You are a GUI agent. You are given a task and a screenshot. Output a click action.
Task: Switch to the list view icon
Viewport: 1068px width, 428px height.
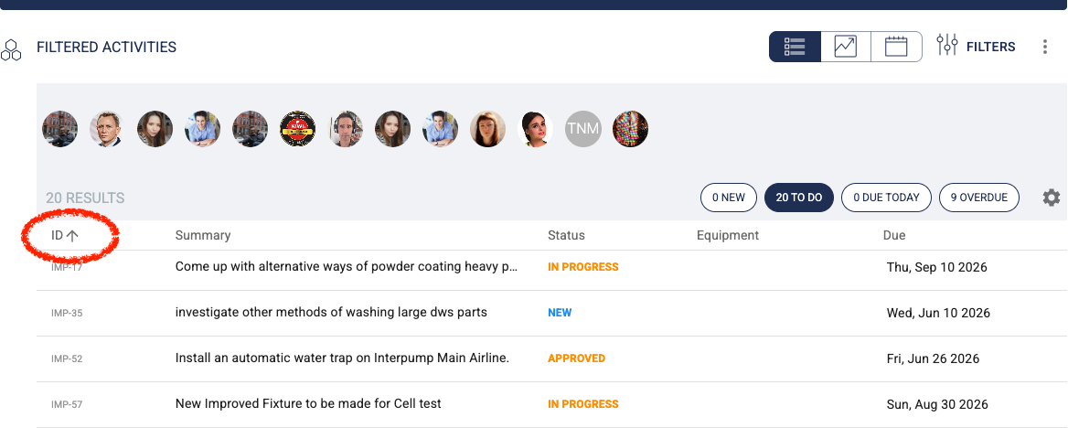(795, 47)
